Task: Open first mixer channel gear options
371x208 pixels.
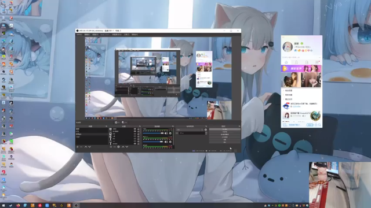Action: [x=170, y=133]
